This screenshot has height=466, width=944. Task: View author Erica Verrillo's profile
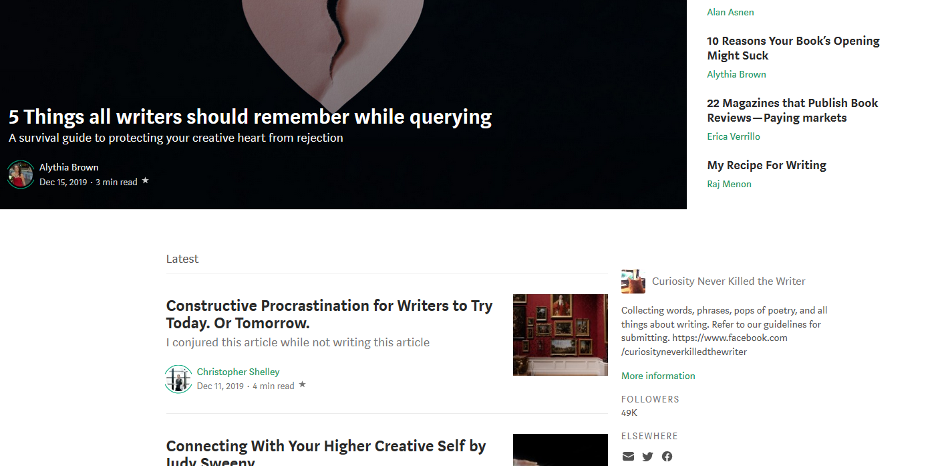734,136
